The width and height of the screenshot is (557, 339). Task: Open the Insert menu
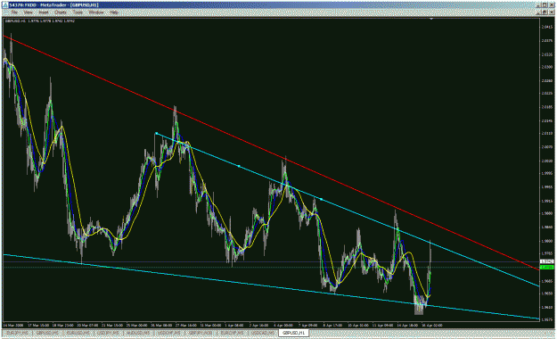tap(44, 12)
